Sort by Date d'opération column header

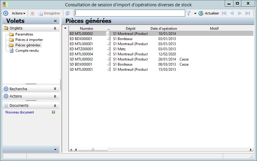(164, 29)
